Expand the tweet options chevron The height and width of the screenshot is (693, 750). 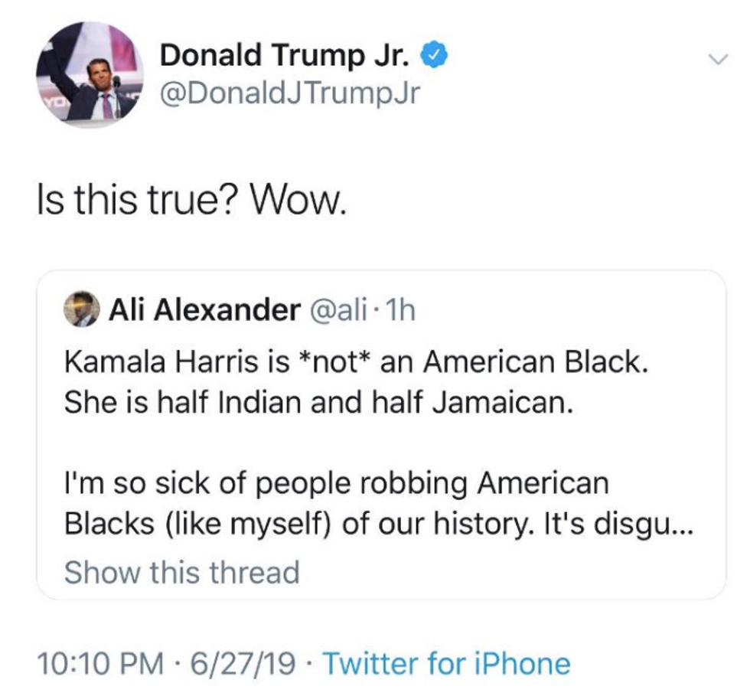click(x=717, y=59)
